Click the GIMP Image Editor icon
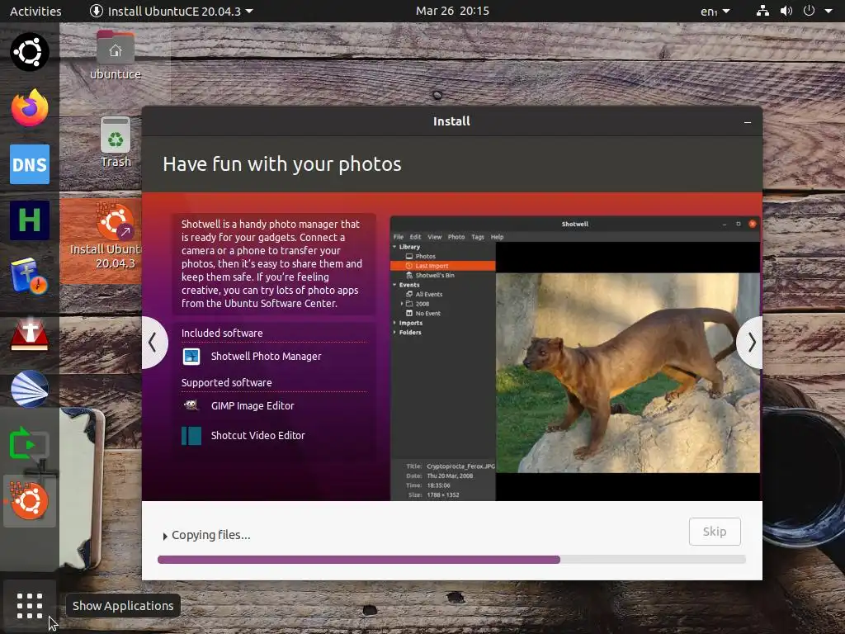The height and width of the screenshot is (634, 845). [x=191, y=405]
